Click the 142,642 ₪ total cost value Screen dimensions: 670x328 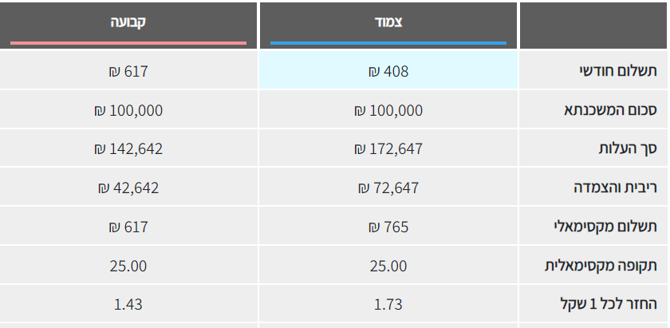tap(128, 149)
